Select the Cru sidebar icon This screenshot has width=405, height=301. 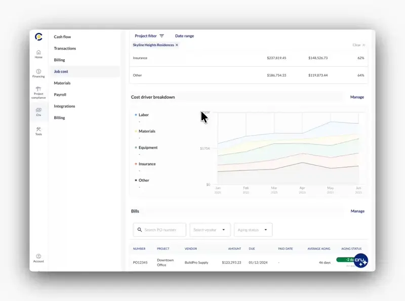click(38, 112)
